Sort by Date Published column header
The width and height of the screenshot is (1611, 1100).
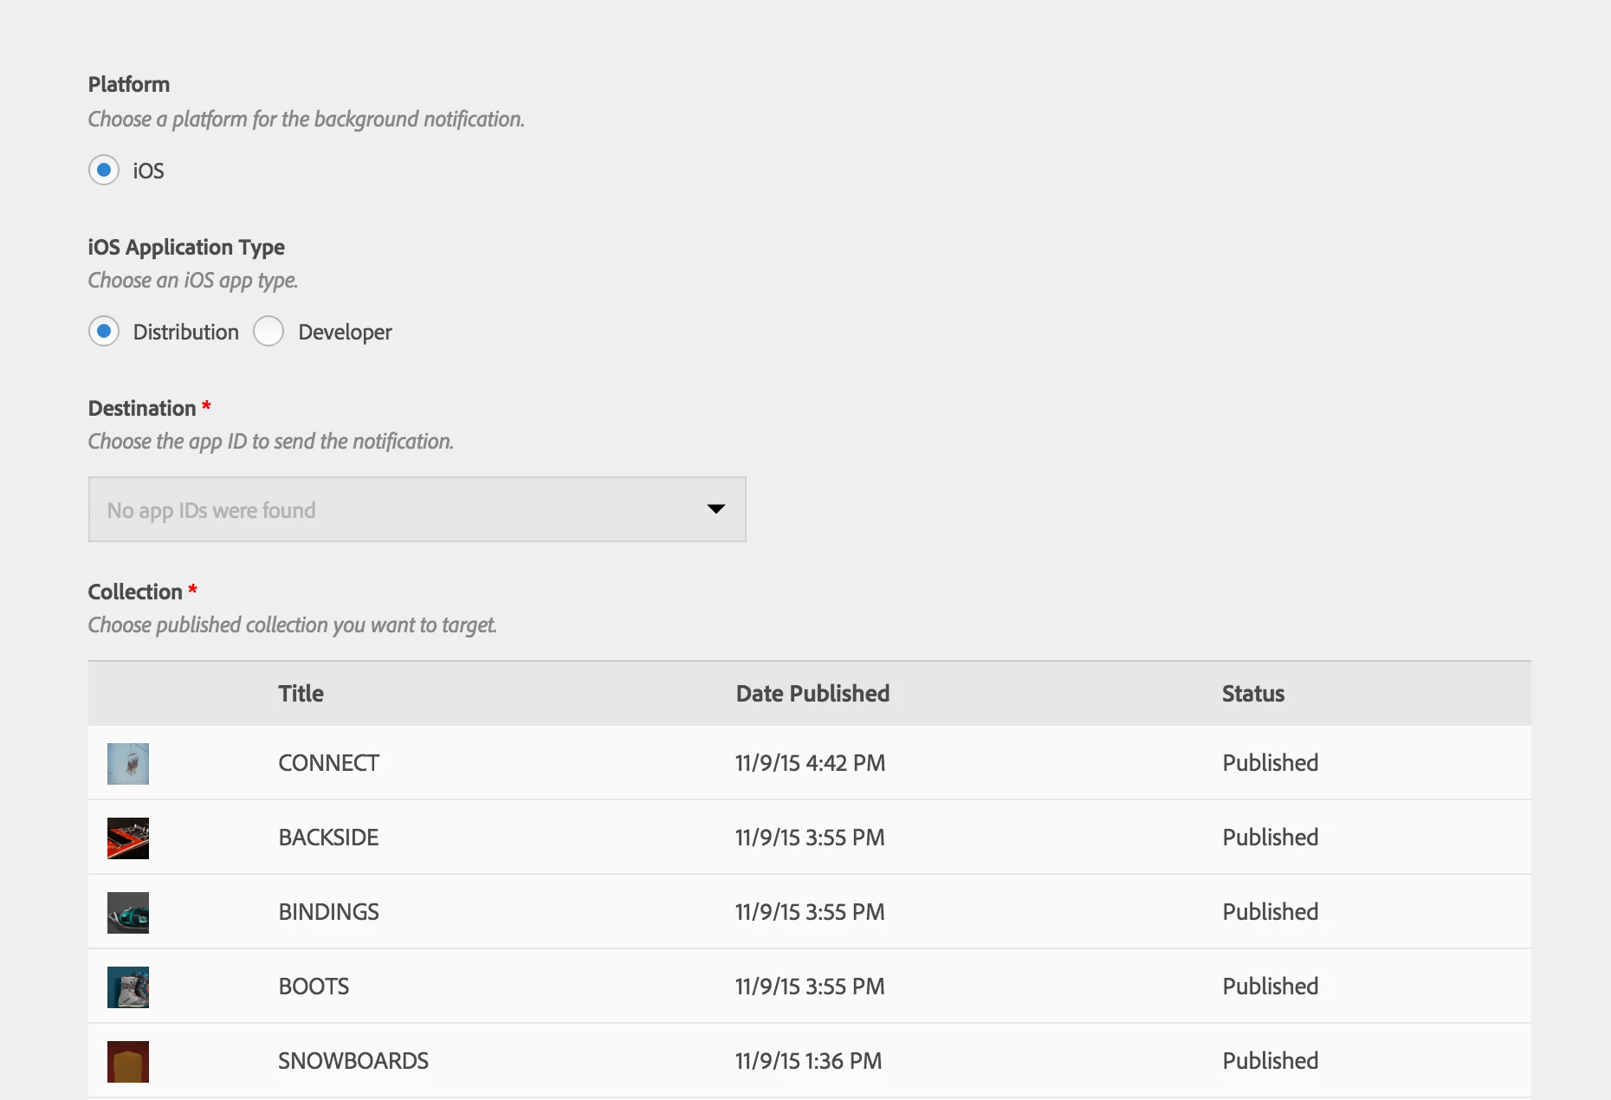812,694
